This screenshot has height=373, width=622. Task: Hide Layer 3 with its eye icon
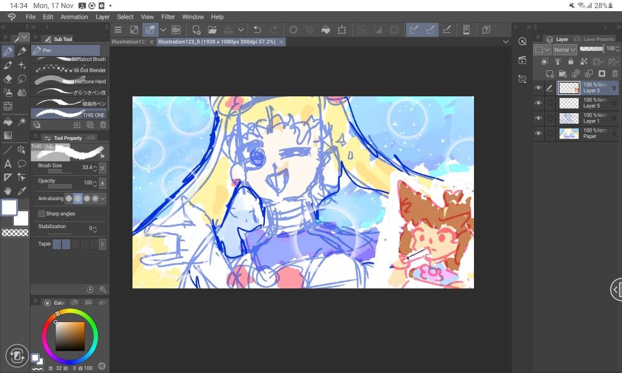coord(538,88)
